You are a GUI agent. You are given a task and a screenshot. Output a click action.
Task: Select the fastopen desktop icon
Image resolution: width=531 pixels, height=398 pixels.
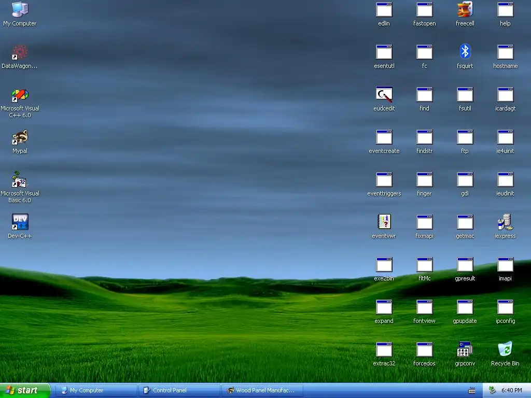pyautogui.click(x=424, y=9)
